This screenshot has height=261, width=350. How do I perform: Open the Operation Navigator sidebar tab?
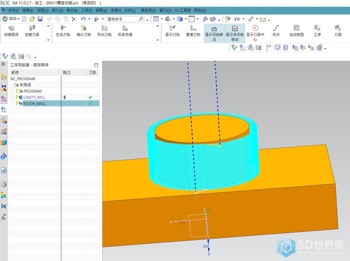pos(4,110)
